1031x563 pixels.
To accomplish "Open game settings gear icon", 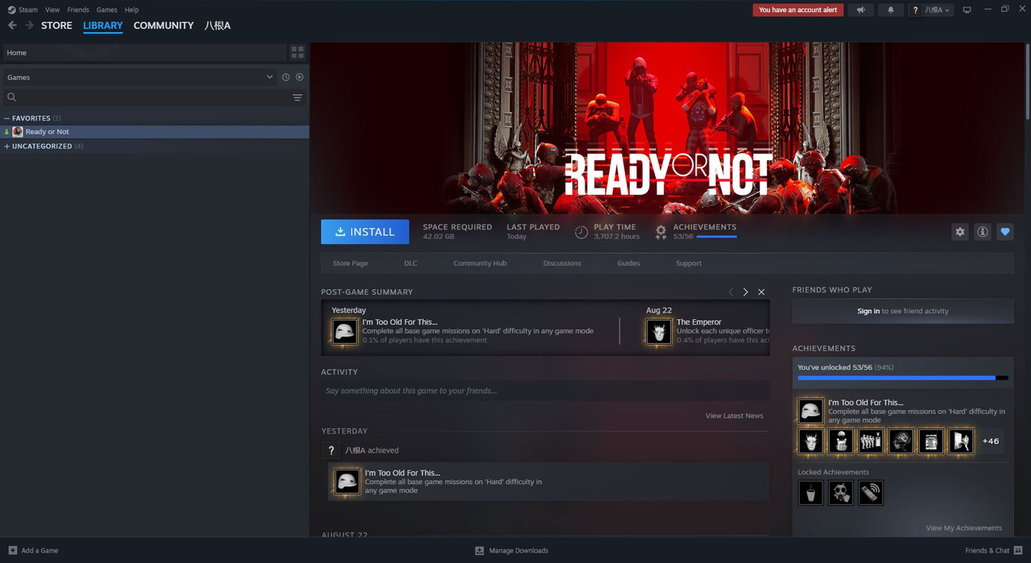I will pyautogui.click(x=959, y=232).
